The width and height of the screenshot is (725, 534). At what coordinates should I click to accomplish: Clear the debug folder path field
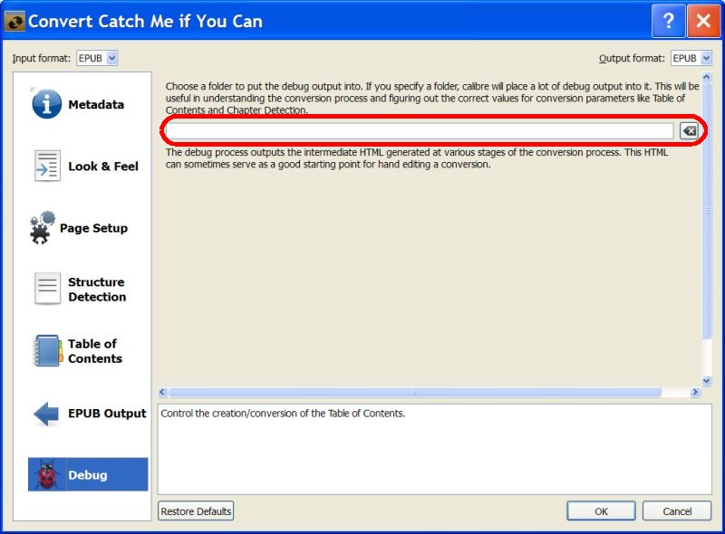(x=689, y=131)
